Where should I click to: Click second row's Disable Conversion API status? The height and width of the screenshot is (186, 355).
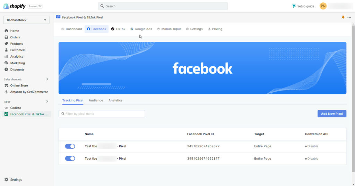pos(312,159)
